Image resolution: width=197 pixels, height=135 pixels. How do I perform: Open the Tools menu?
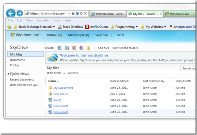click(57, 20)
